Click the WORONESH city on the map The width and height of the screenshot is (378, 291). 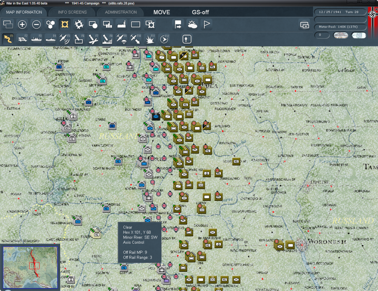[302, 244]
